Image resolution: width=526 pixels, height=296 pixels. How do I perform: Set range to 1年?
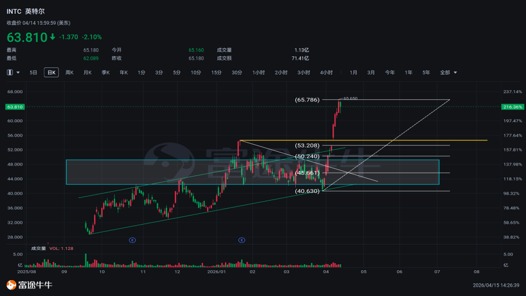408,72
